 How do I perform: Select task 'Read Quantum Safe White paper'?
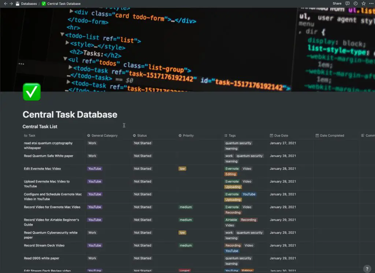tap(49, 156)
